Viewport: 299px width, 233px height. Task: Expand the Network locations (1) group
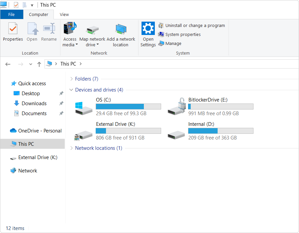click(71, 148)
